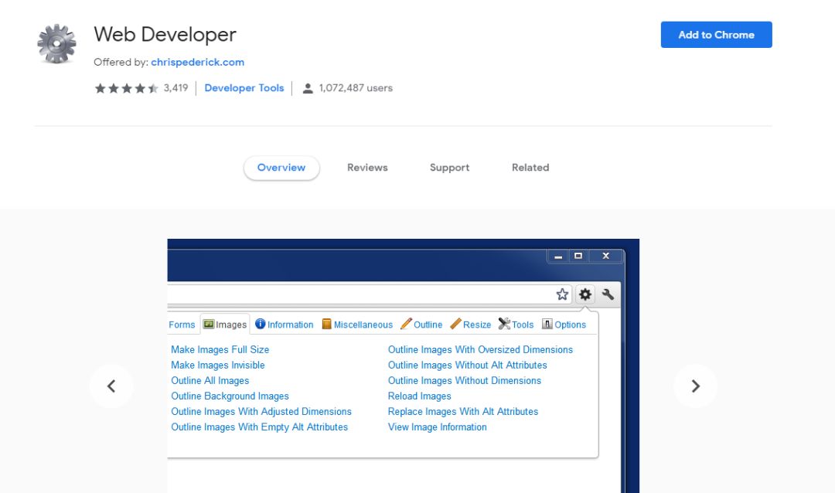The width and height of the screenshot is (835, 493).
Task: Open the Developer Tools category link
Action: [244, 88]
